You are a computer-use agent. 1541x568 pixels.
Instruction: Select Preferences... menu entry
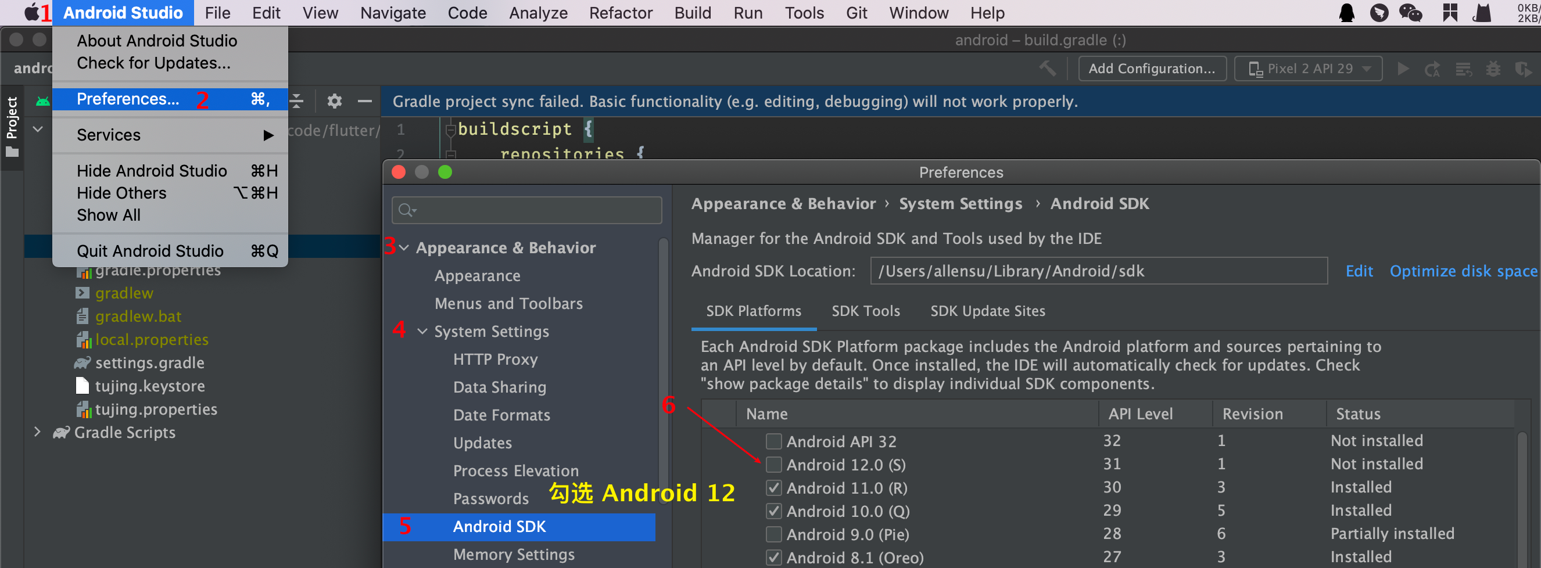170,99
